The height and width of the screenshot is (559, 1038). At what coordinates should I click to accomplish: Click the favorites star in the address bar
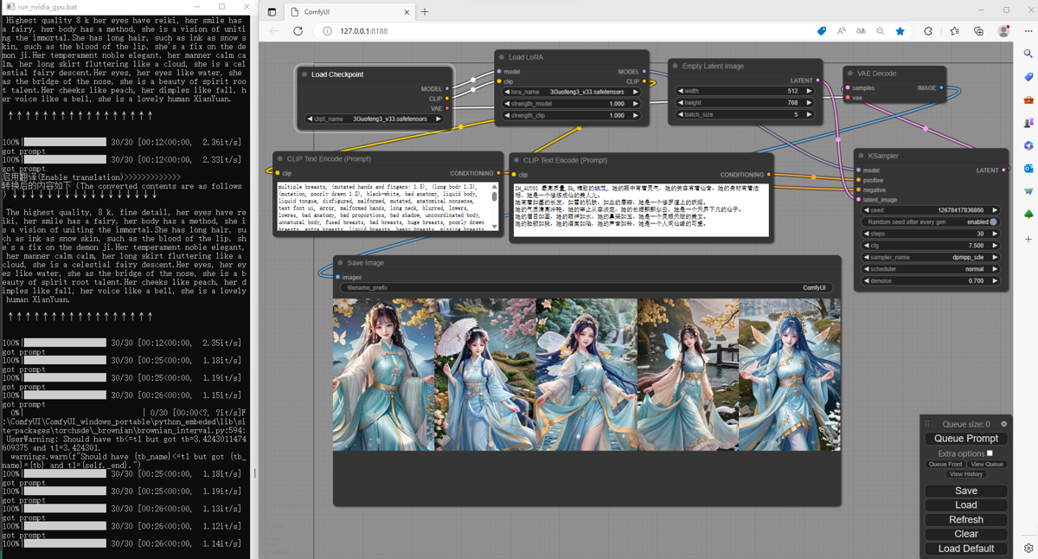[900, 30]
